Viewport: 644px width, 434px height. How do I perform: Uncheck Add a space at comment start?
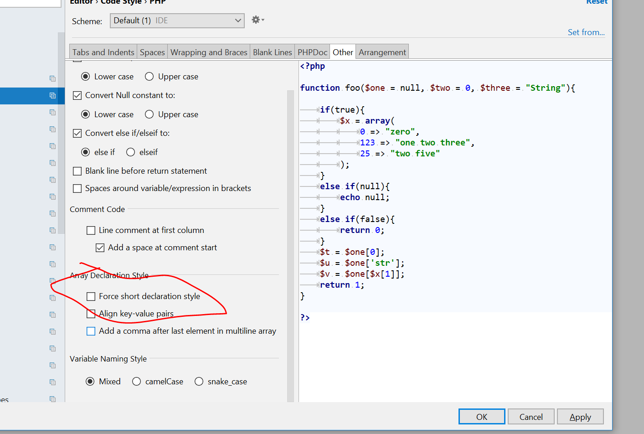click(100, 248)
